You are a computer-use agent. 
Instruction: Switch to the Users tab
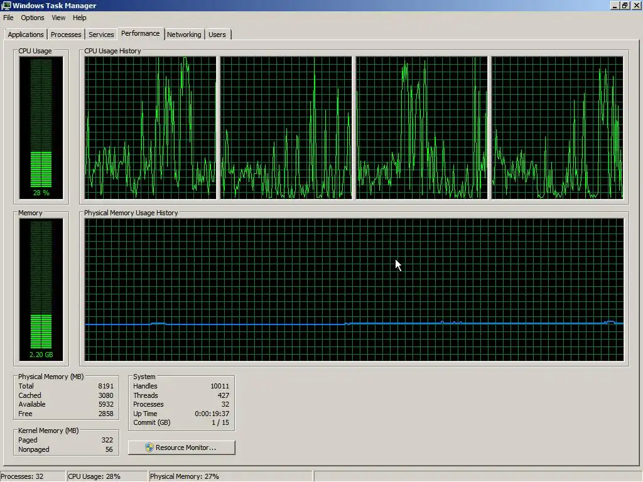217,35
